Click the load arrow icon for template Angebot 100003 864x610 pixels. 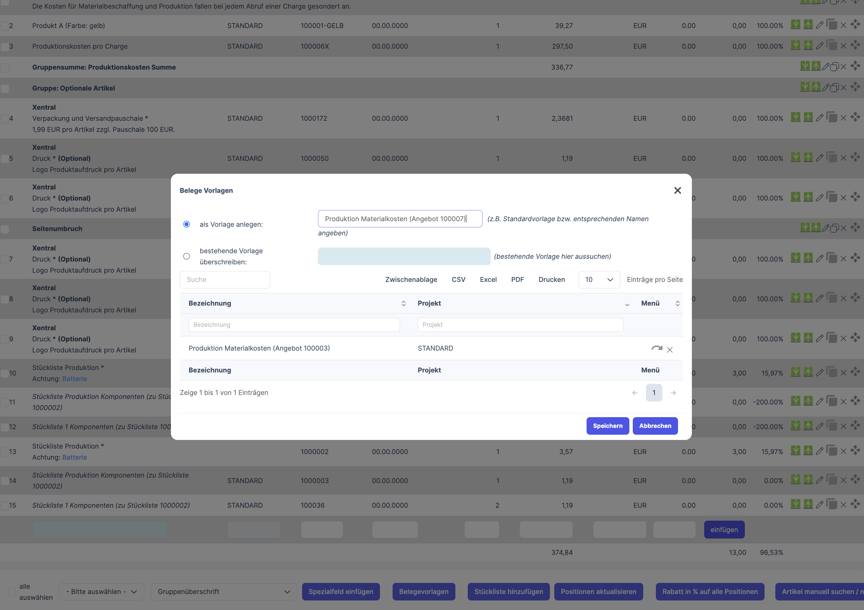657,348
